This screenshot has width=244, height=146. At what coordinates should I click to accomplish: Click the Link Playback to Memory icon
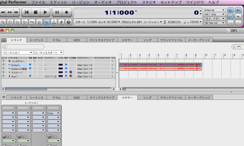tap(25, 22)
